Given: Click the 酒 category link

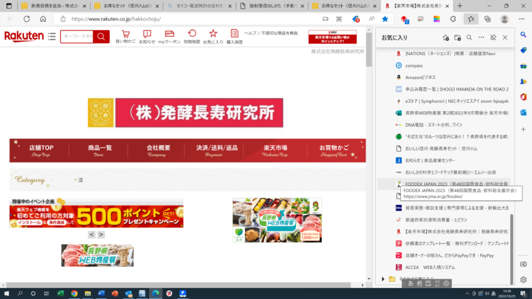Looking at the screenshot, I should point(80,180).
